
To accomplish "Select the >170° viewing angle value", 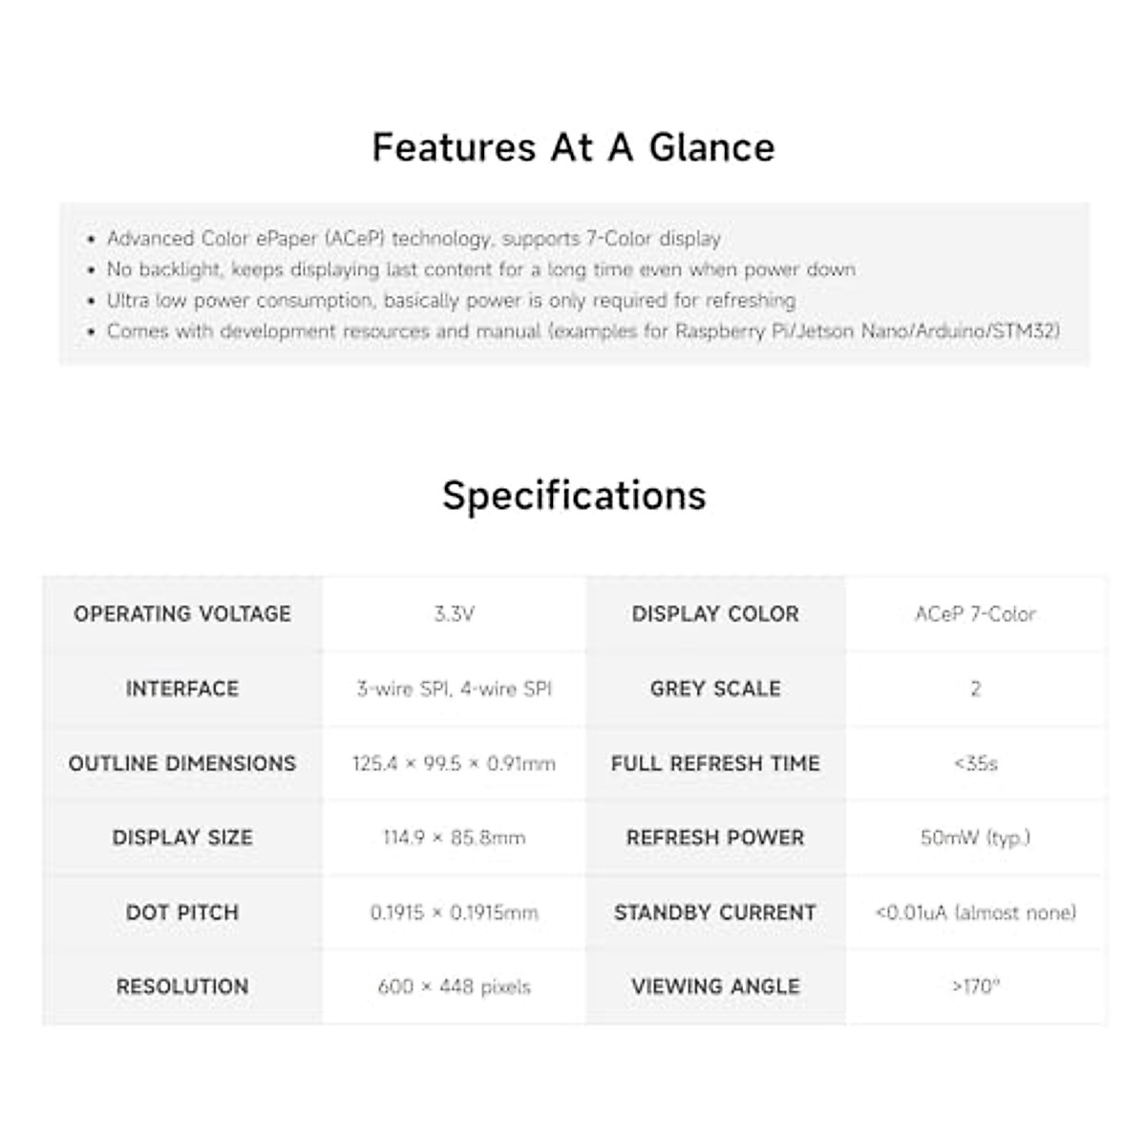I will coord(975,987).
